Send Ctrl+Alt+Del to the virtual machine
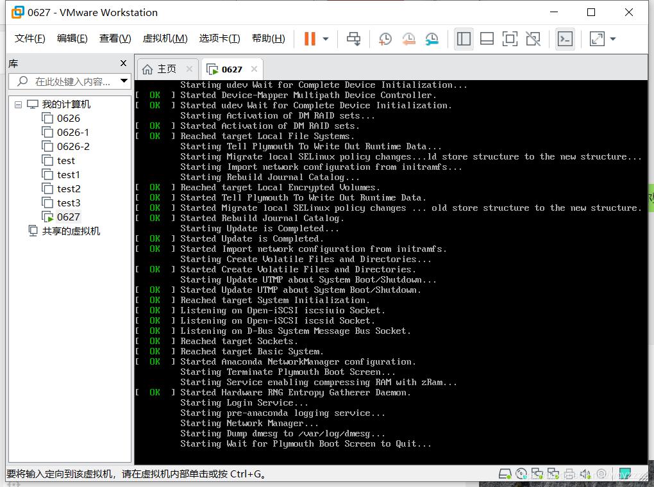Image resolution: width=654 pixels, height=487 pixels. 353,39
